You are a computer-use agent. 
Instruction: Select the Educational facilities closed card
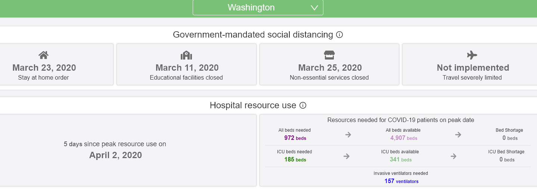pyautogui.click(x=186, y=64)
